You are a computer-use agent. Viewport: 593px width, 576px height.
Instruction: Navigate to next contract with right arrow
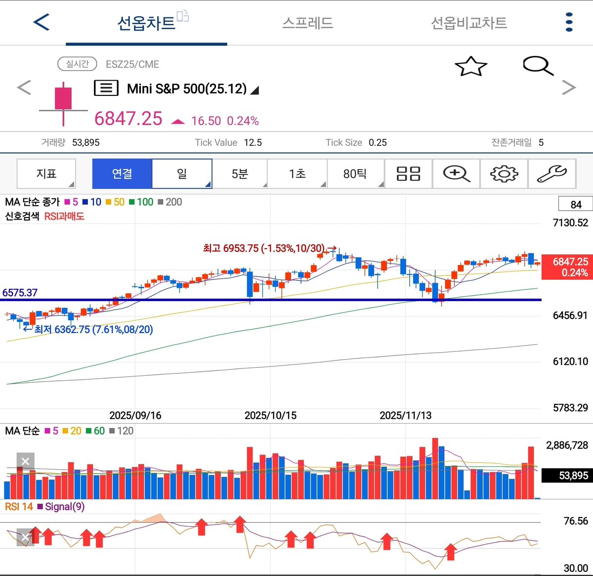pos(568,87)
